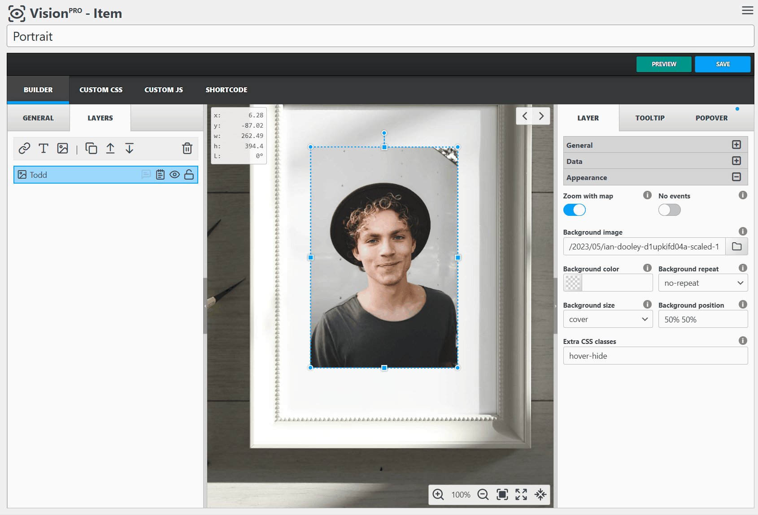Show info for Background position
The height and width of the screenshot is (515, 758).
[x=743, y=304]
